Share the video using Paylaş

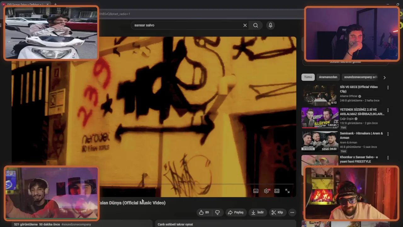[x=236, y=212]
